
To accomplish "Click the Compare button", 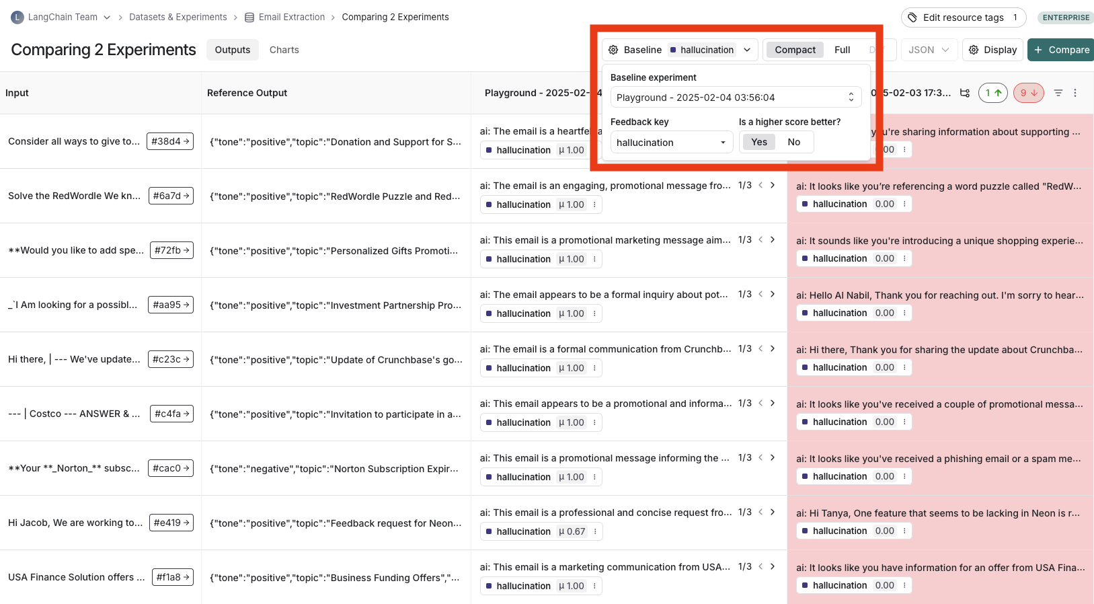I will coord(1061,50).
